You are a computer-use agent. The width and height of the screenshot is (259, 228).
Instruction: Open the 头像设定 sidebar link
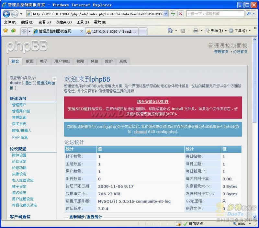[19, 174]
